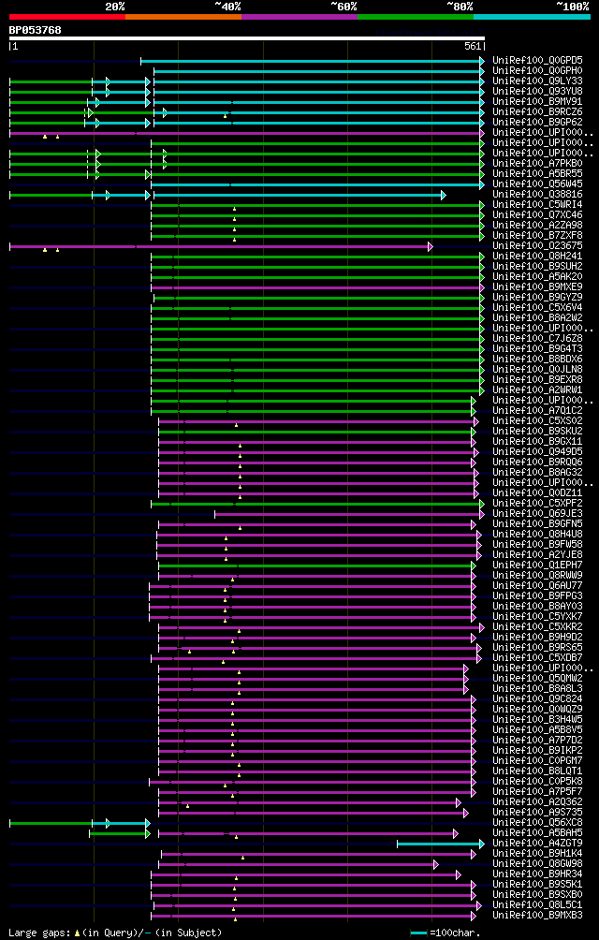Select hit UniRef100_Q38816

(537, 194)
